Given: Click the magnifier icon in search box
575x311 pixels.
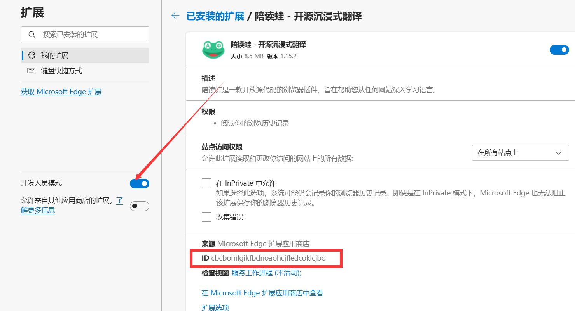Looking at the screenshot, I should click(32, 35).
